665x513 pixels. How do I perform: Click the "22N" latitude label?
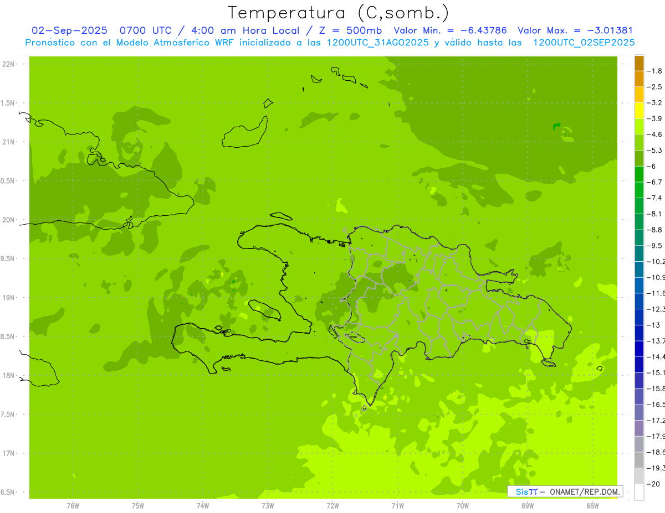coord(8,64)
